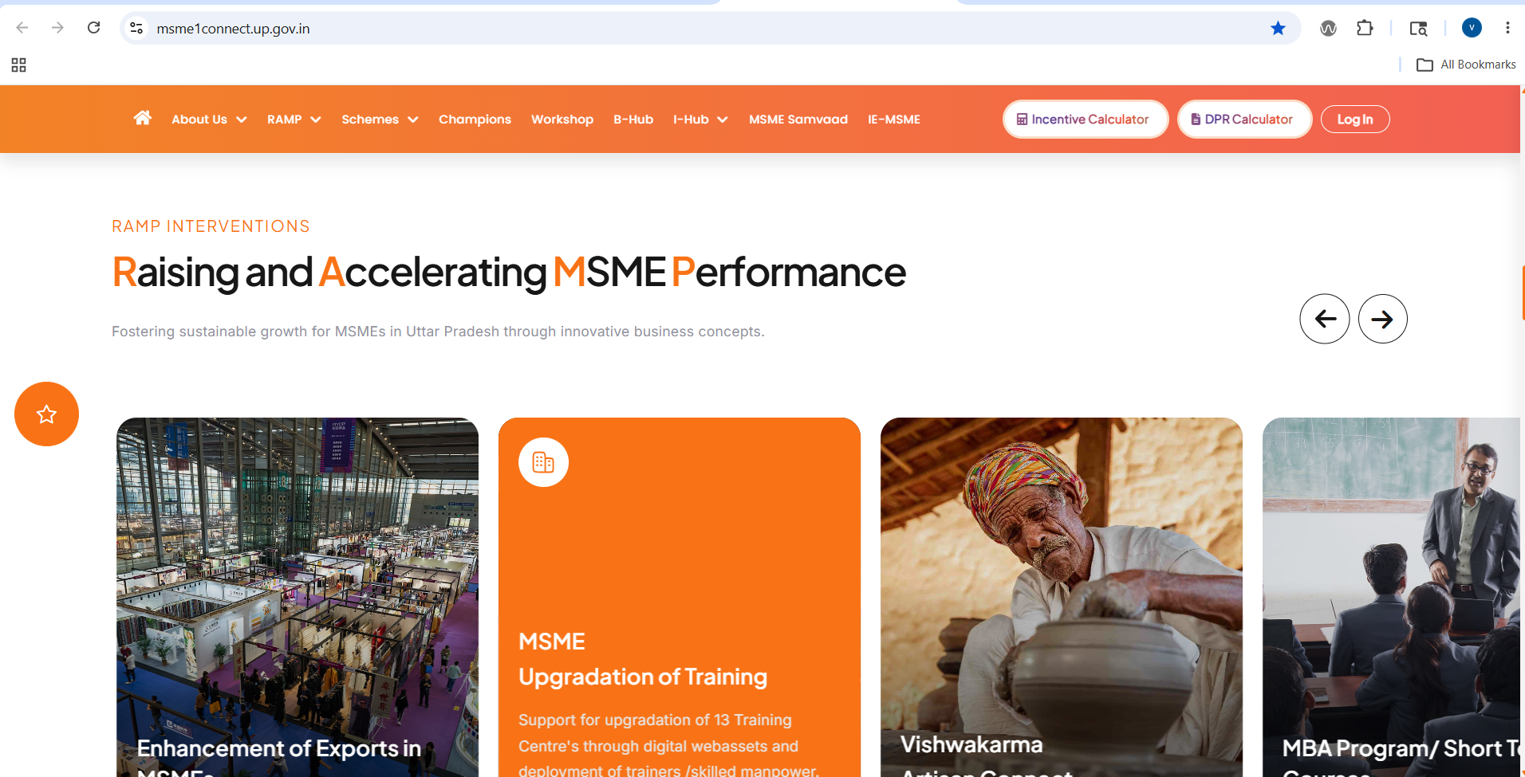Image resolution: width=1525 pixels, height=777 pixels.
Task: Expand the RAMP dropdown menu
Action: (x=294, y=120)
